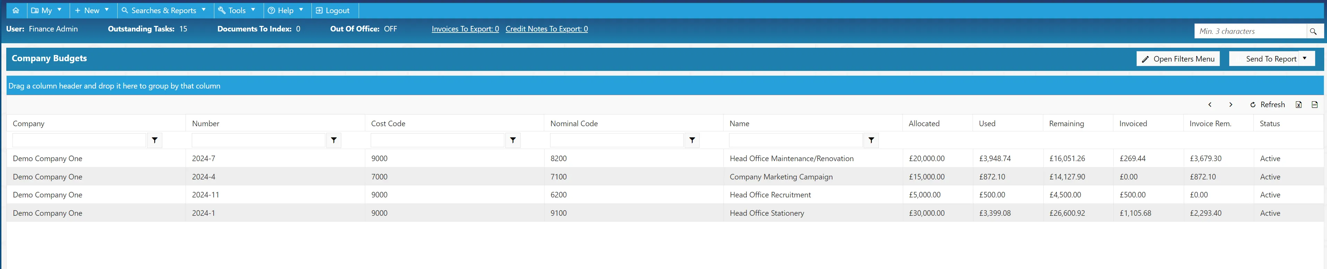Go to next page arrow

click(x=1231, y=105)
